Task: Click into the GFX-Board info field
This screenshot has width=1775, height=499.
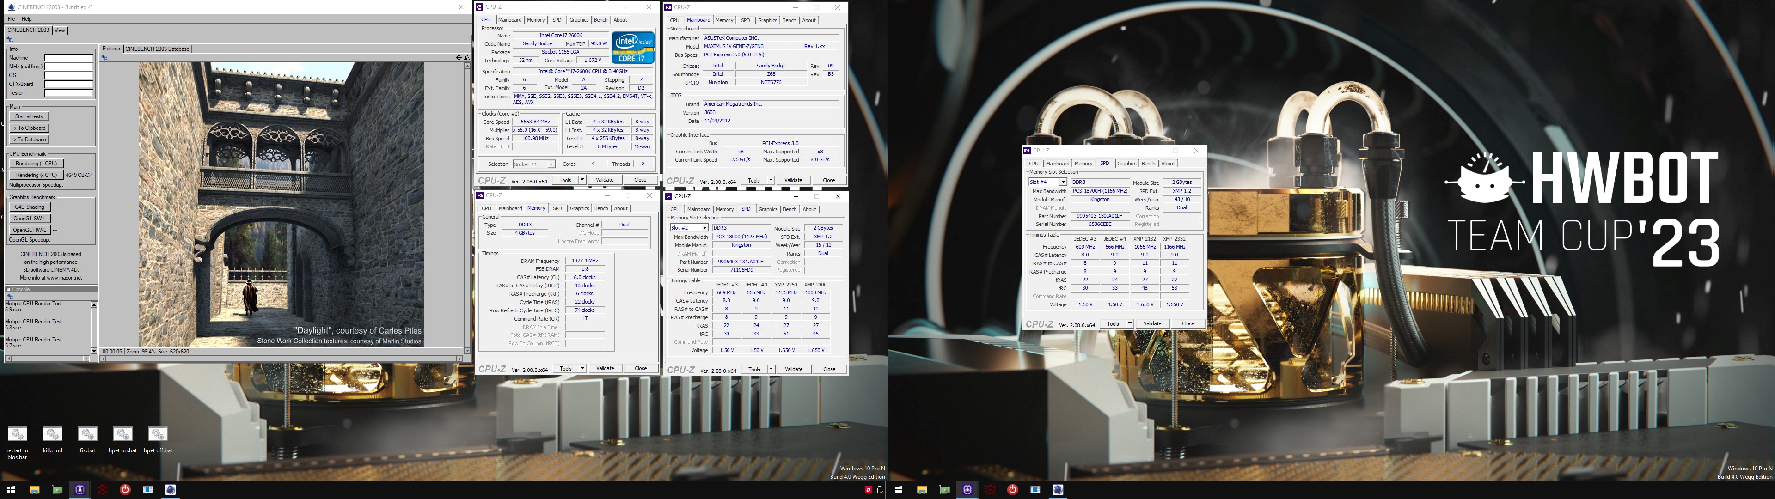Action: click(x=69, y=84)
